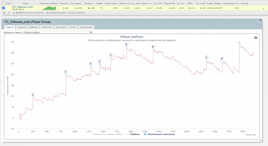This screenshot has width=268, height=146.
Task: Open the chart hamburger export menu
Action: coord(256,38)
